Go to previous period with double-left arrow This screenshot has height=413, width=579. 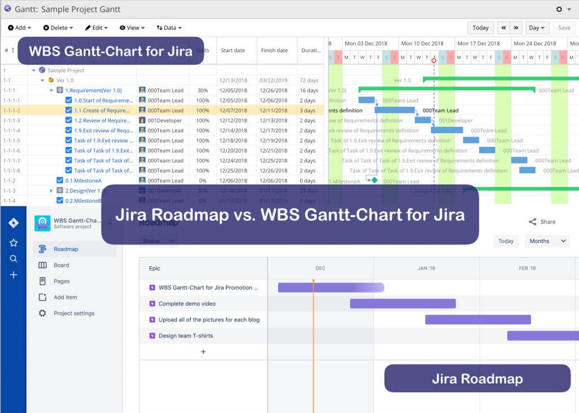pyautogui.click(x=503, y=28)
